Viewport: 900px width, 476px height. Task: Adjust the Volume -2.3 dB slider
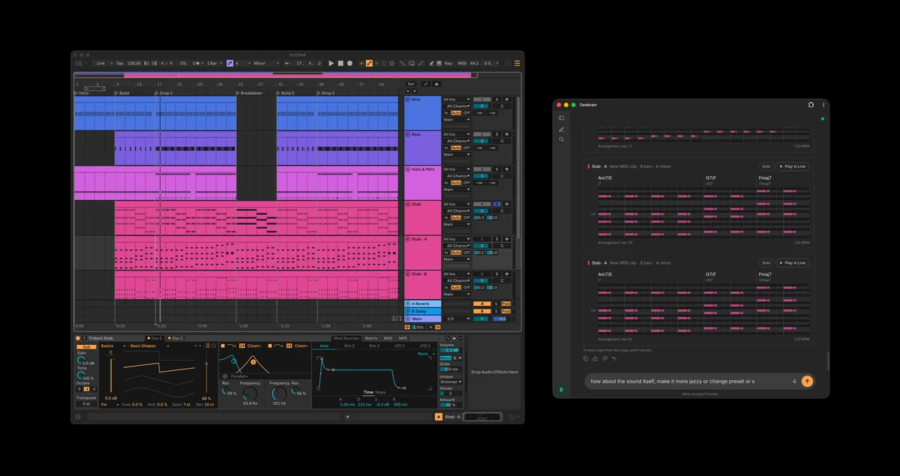click(451, 350)
